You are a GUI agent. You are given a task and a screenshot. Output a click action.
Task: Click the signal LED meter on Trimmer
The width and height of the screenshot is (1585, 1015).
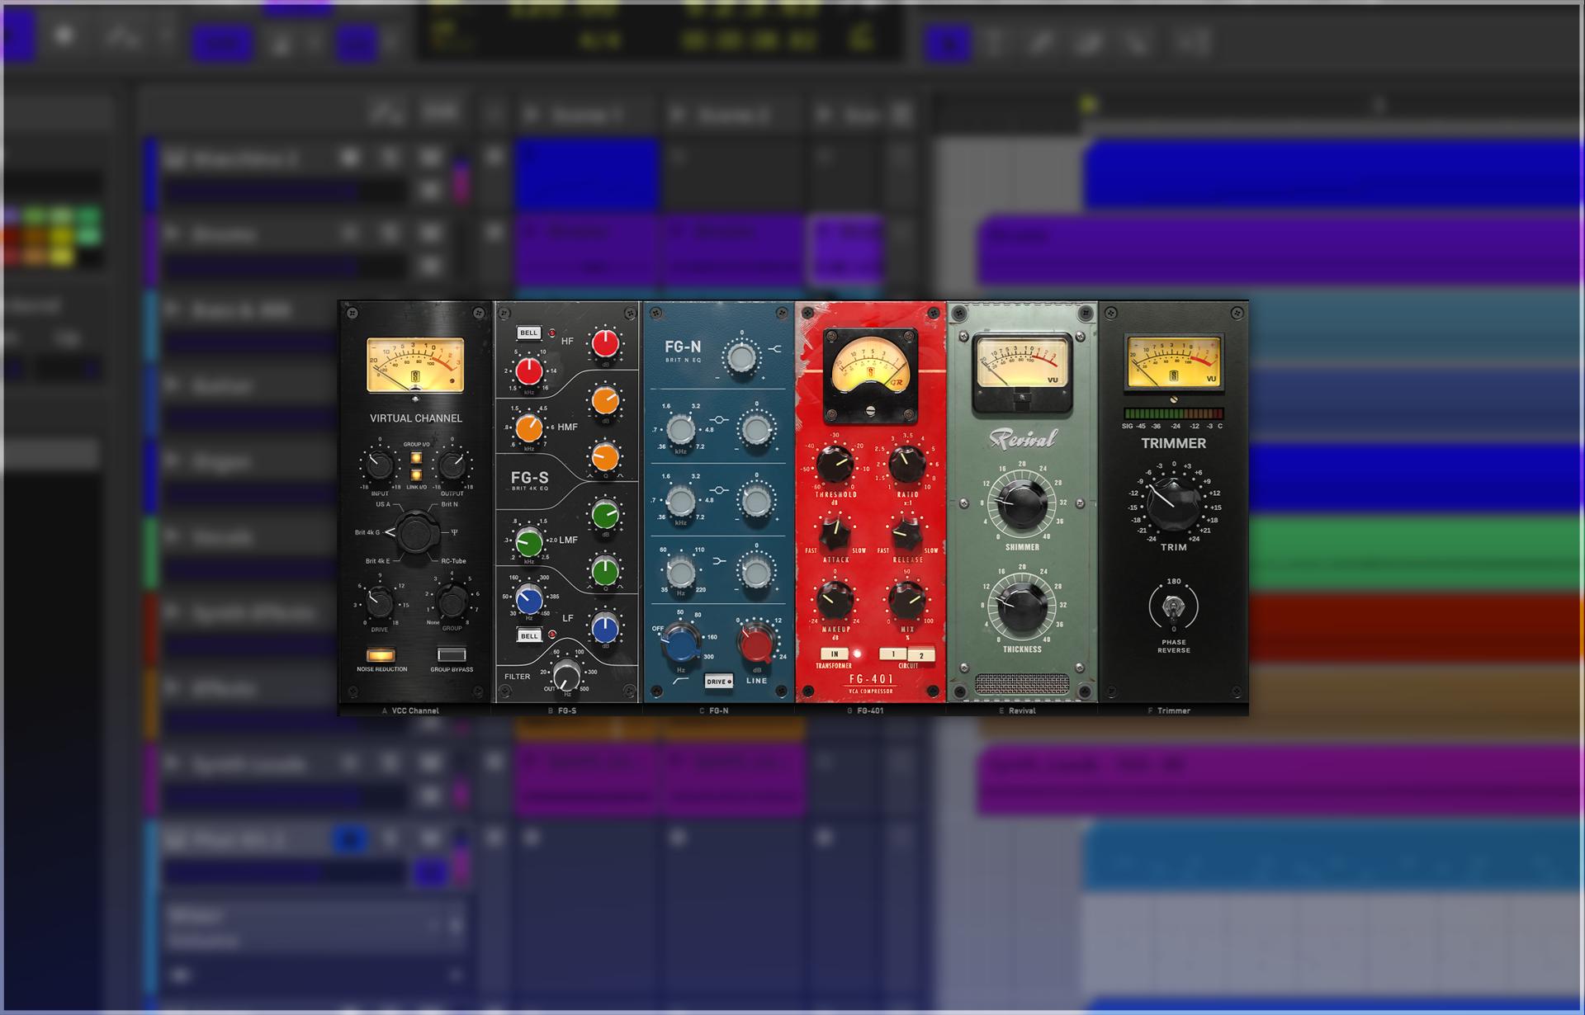click(1173, 413)
